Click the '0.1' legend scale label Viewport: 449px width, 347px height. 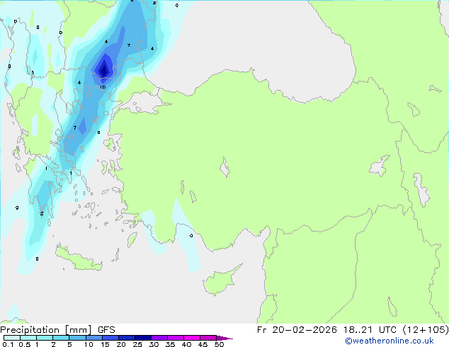coord(8,344)
